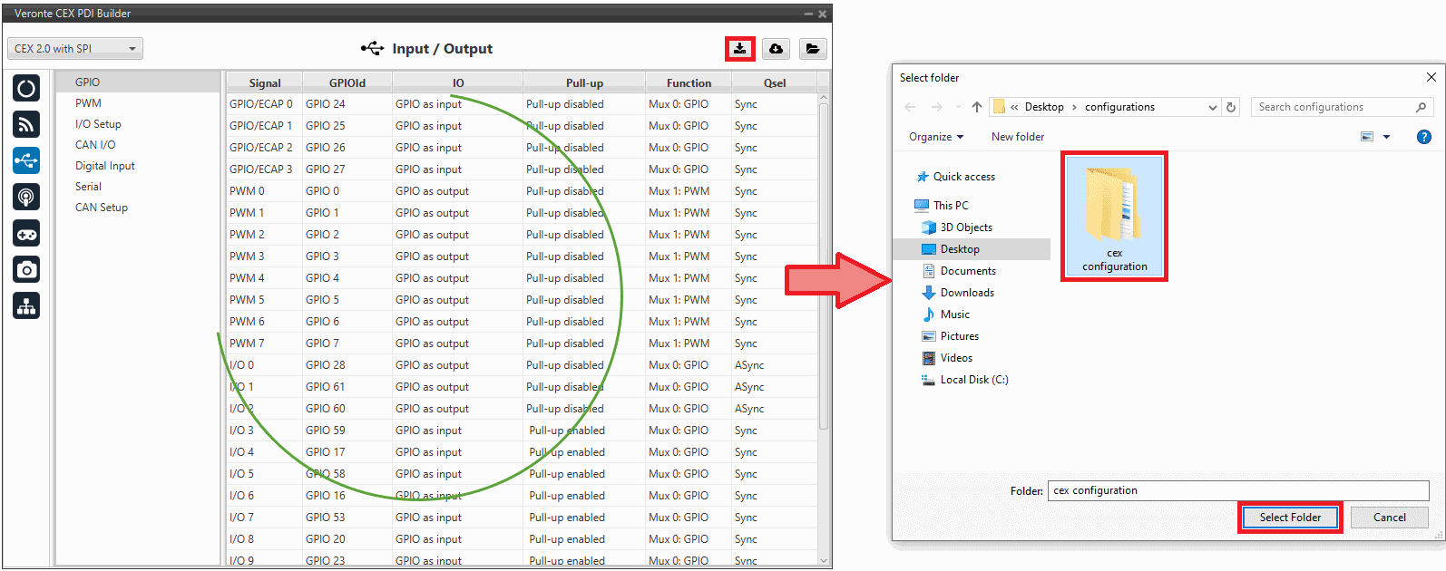Click the Search configurations input field
Screen dimensions: 1446x571
pyautogui.click(x=1334, y=107)
